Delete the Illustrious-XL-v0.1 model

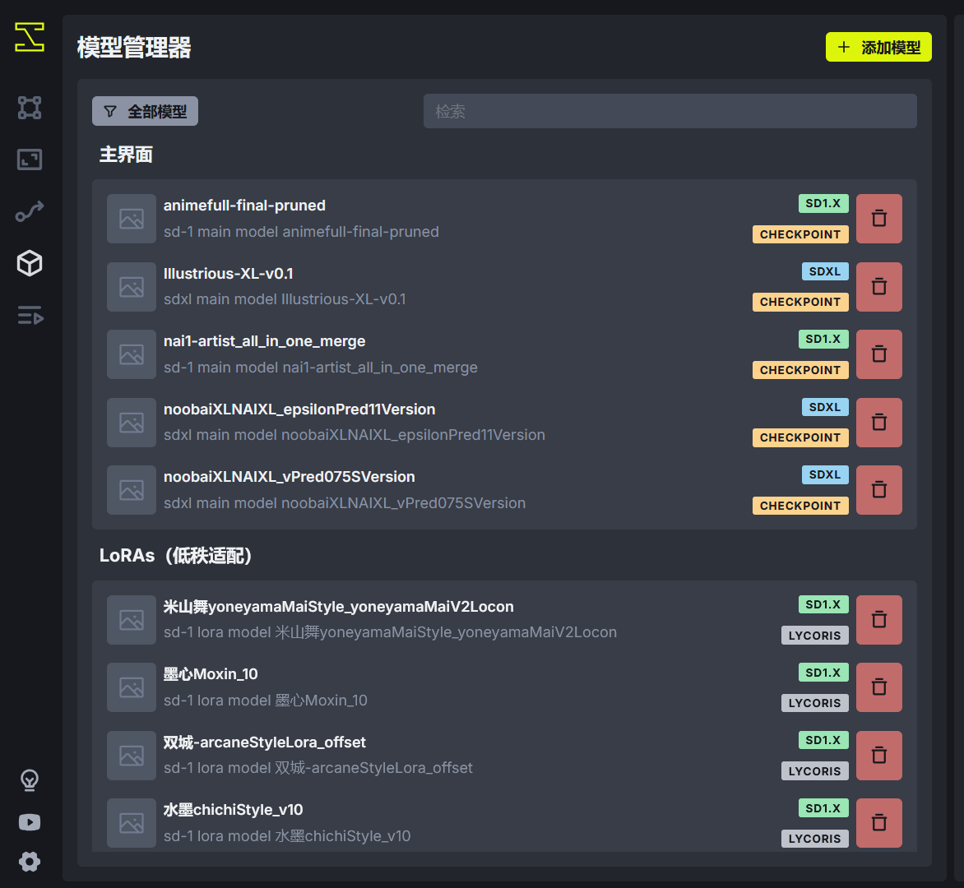(x=878, y=287)
